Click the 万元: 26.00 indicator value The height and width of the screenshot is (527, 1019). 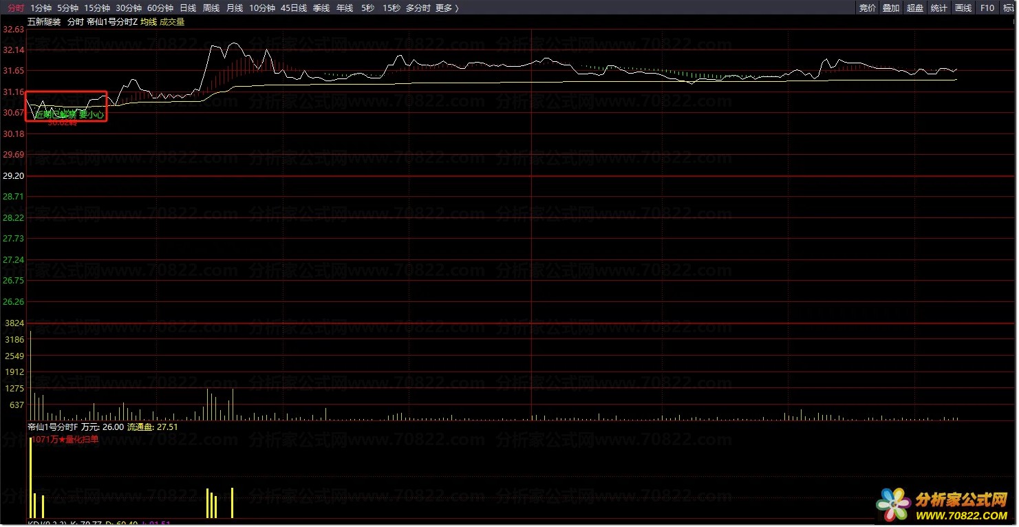click(103, 427)
